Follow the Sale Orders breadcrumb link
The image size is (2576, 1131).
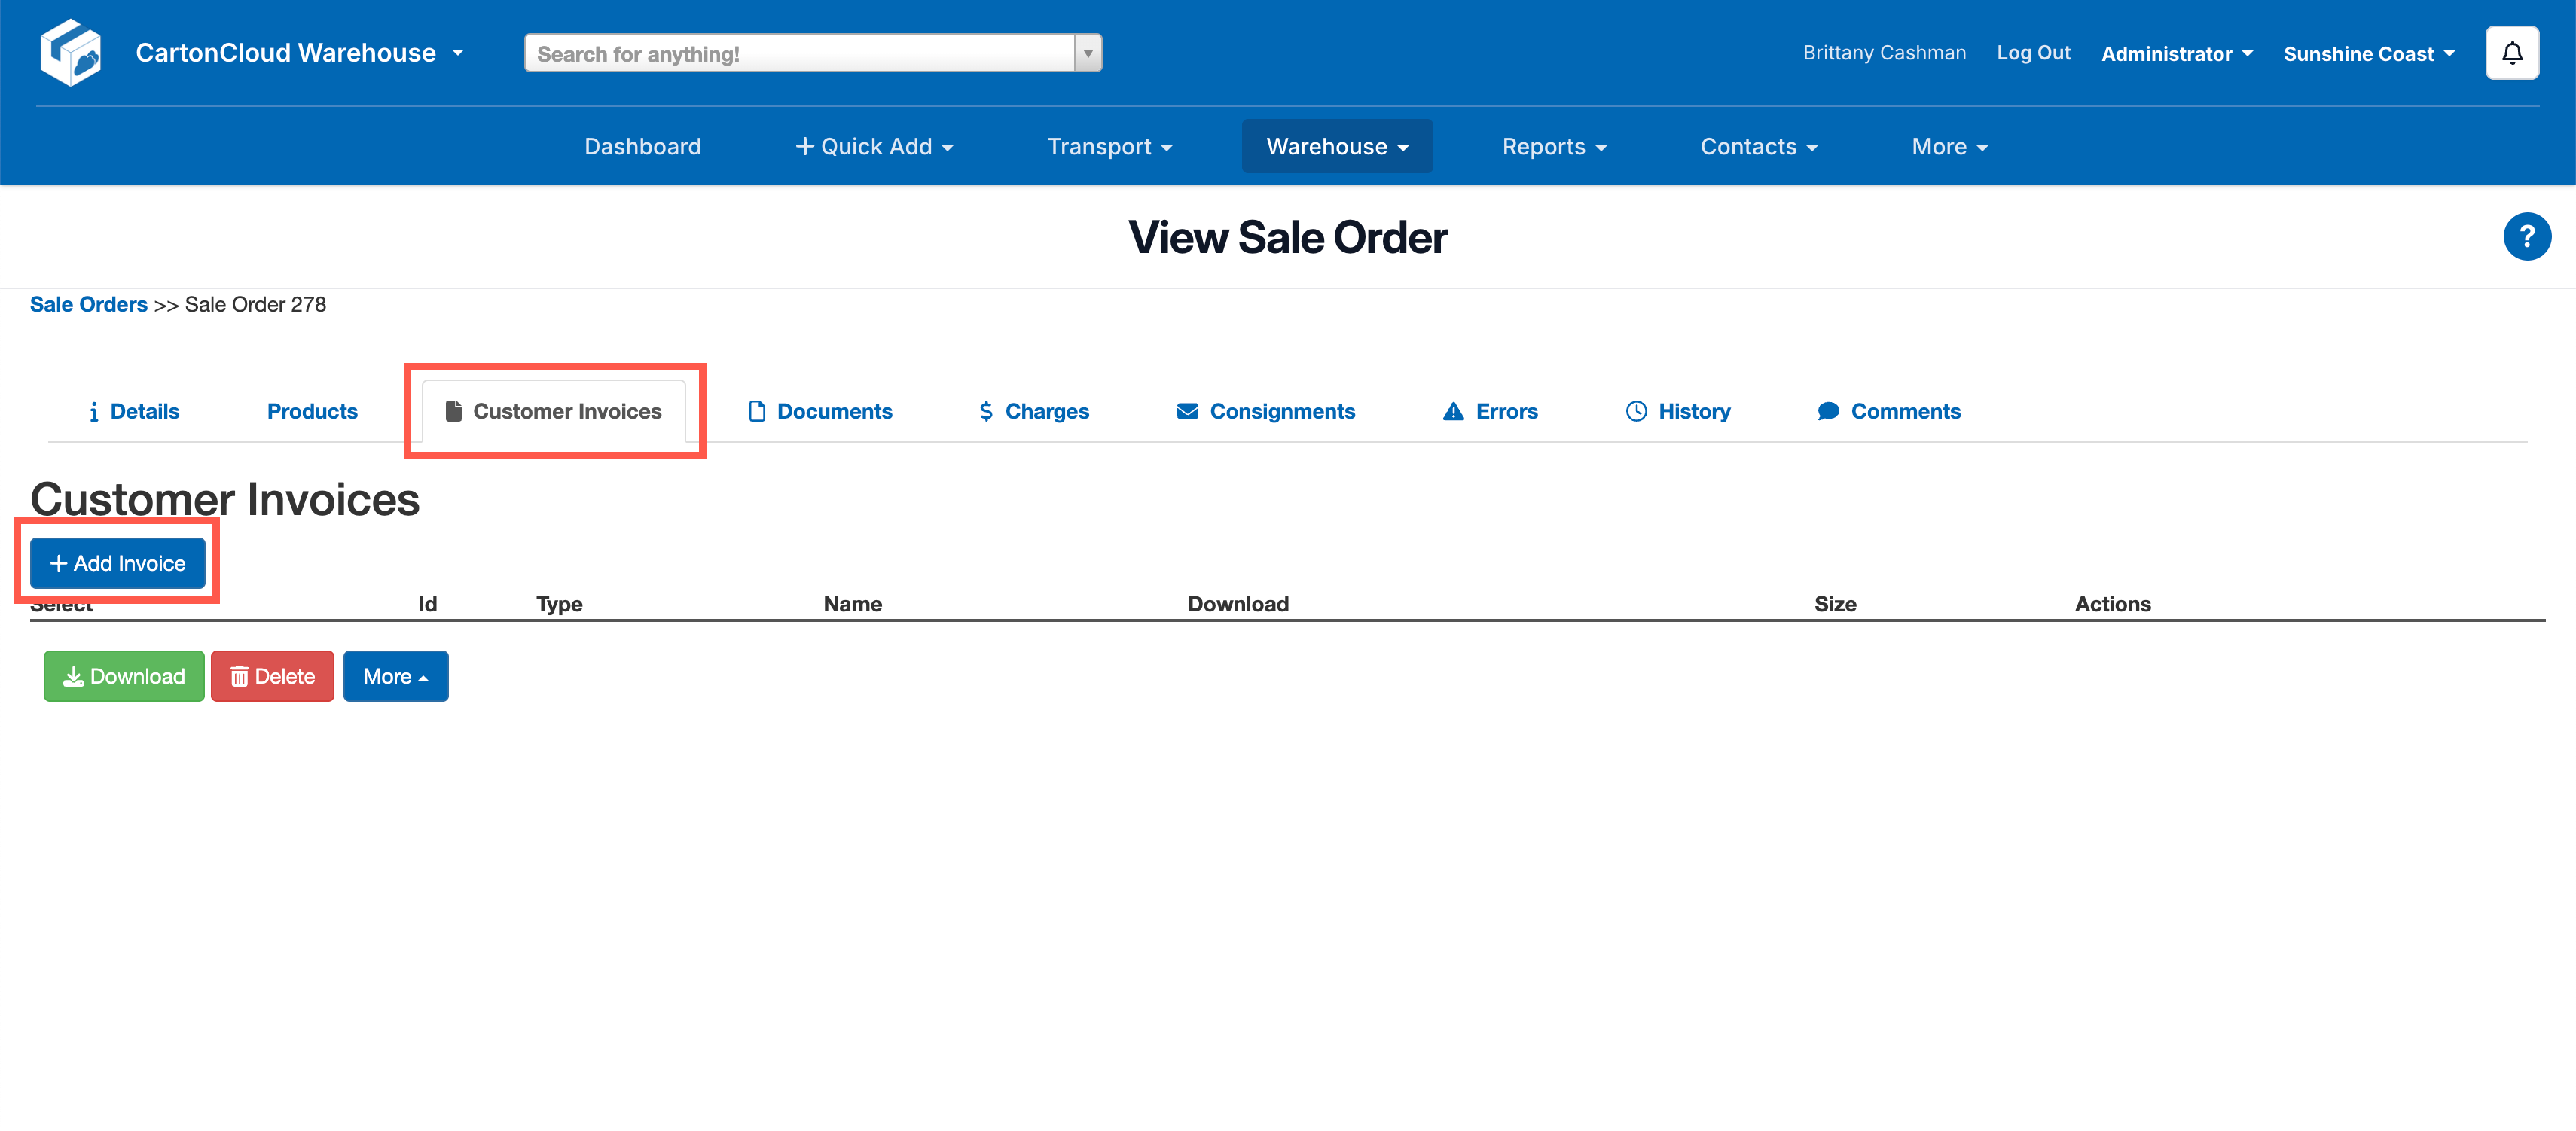point(88,304)
